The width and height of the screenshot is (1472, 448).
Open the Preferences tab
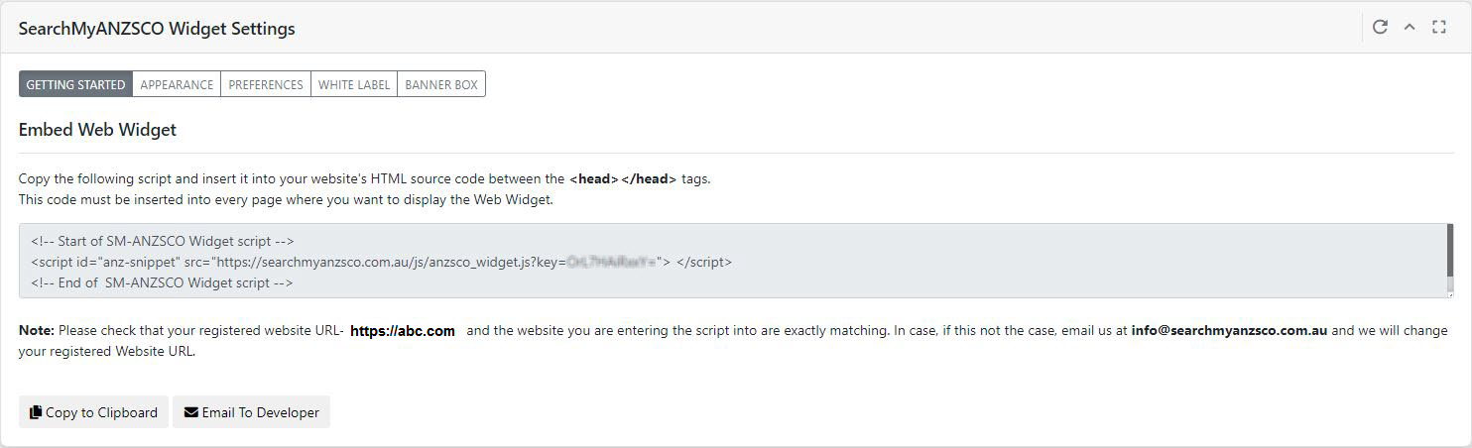(266, 84)
